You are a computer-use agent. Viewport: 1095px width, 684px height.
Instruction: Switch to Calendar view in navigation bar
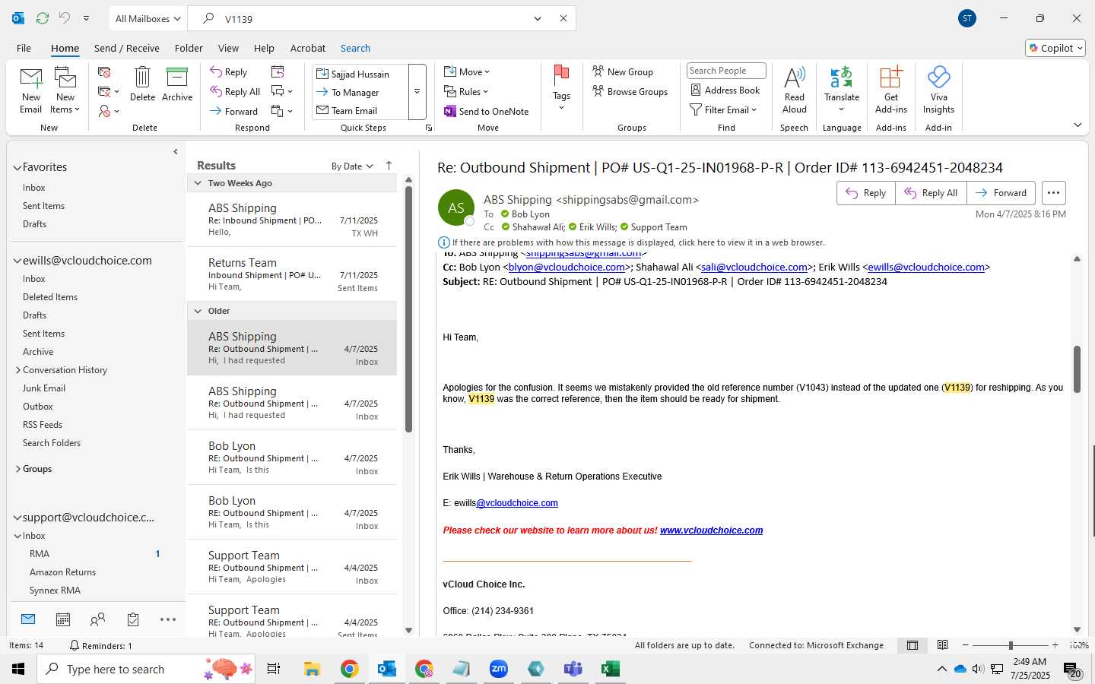click(63, 619)
